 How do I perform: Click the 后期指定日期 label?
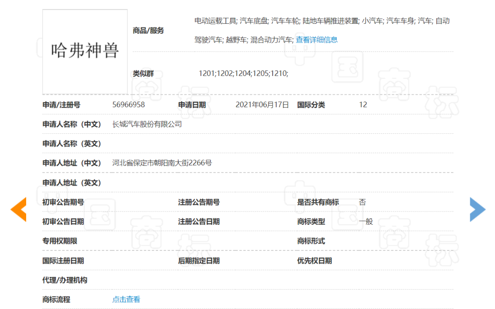[x=199, y=261]
